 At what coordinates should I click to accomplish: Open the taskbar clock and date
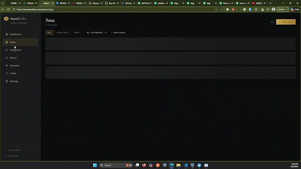[294, 165]
